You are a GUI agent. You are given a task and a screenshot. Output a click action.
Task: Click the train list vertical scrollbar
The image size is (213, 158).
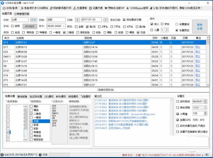208,61
